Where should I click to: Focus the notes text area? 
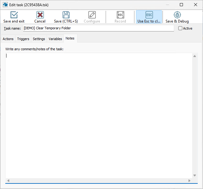click(x=99, y=116)
